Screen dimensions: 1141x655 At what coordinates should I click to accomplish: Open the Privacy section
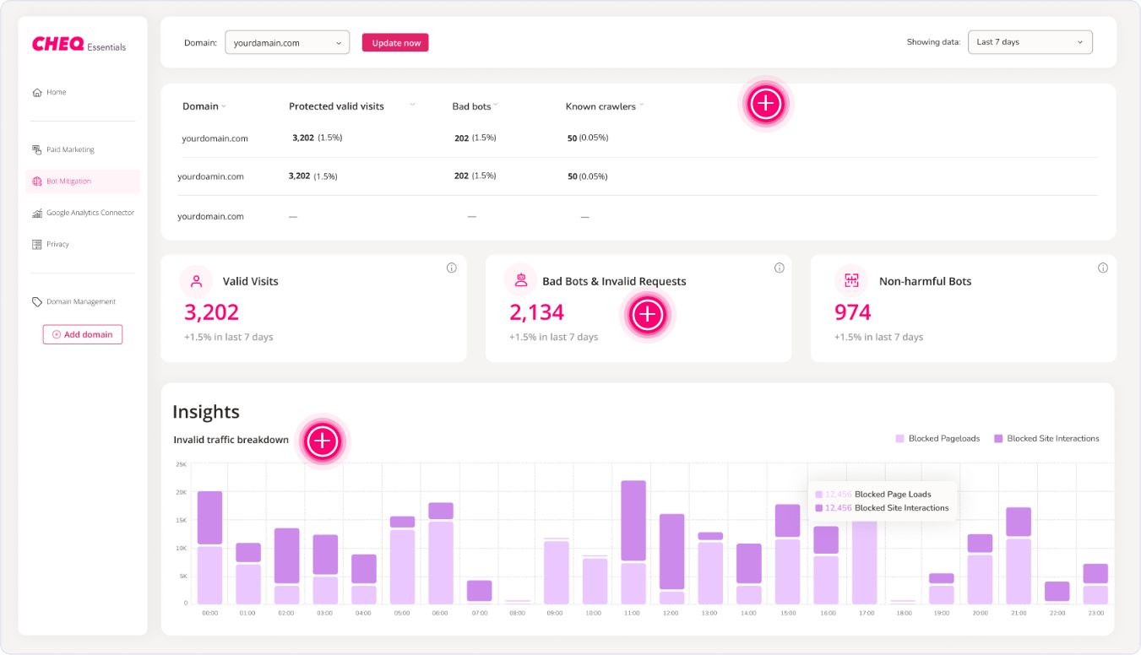pos(56,244)
